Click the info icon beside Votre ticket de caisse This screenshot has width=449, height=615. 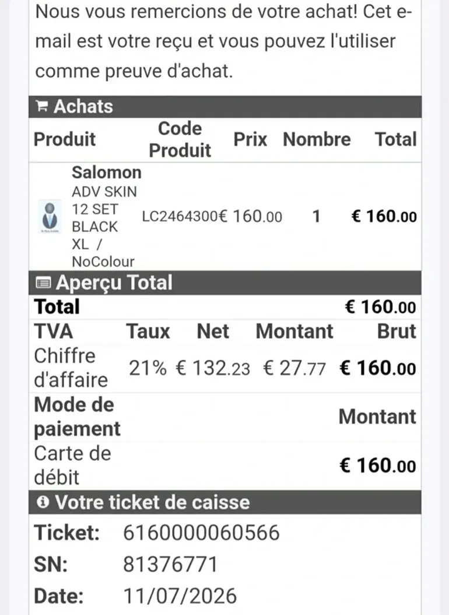[x=43, y=502]
